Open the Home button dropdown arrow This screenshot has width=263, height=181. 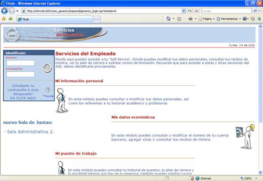click(173, 19)
